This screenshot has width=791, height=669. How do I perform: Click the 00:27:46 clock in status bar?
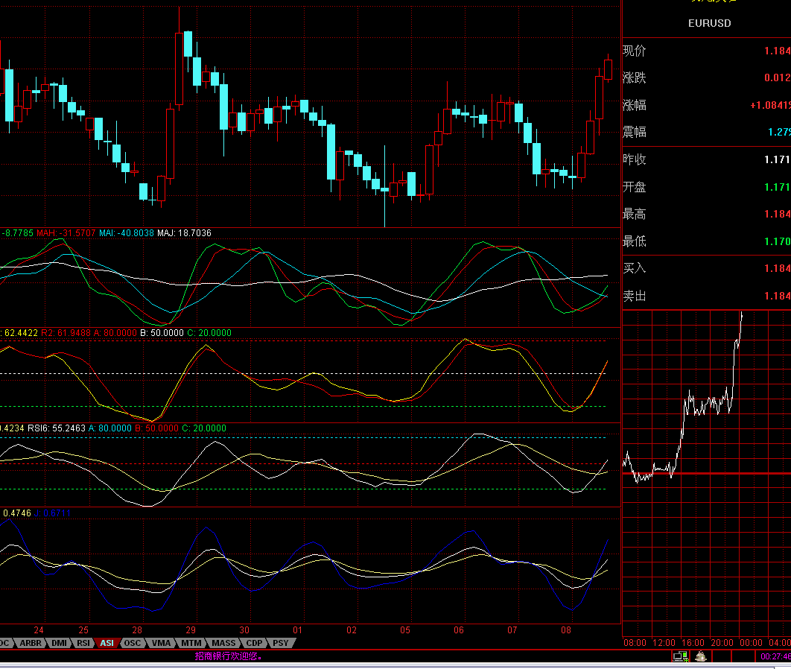click(775, 656)
